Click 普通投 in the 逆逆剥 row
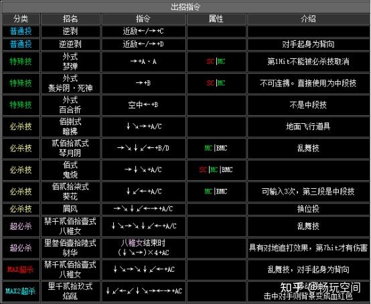Viewport: 371px width, 304px height. [21, 44]
